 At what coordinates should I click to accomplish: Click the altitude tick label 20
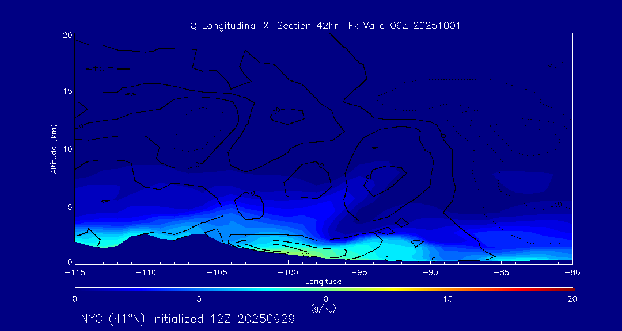67,34
